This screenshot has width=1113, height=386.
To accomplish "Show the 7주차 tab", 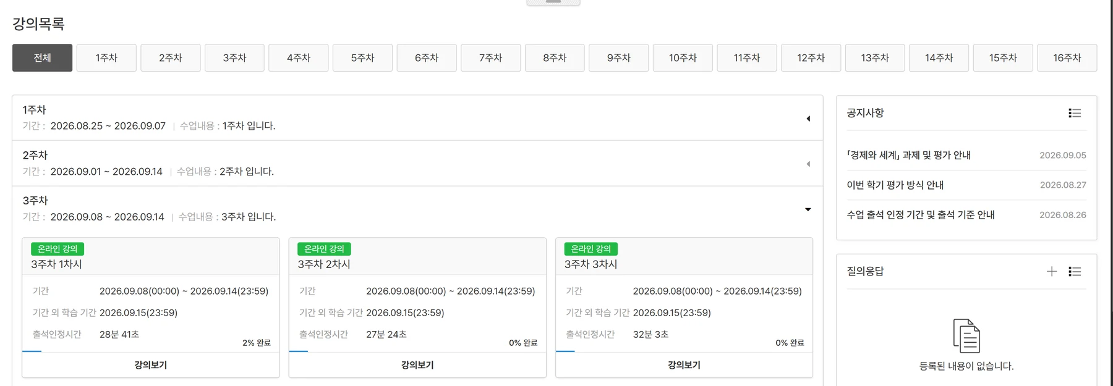I will (491, 57).
